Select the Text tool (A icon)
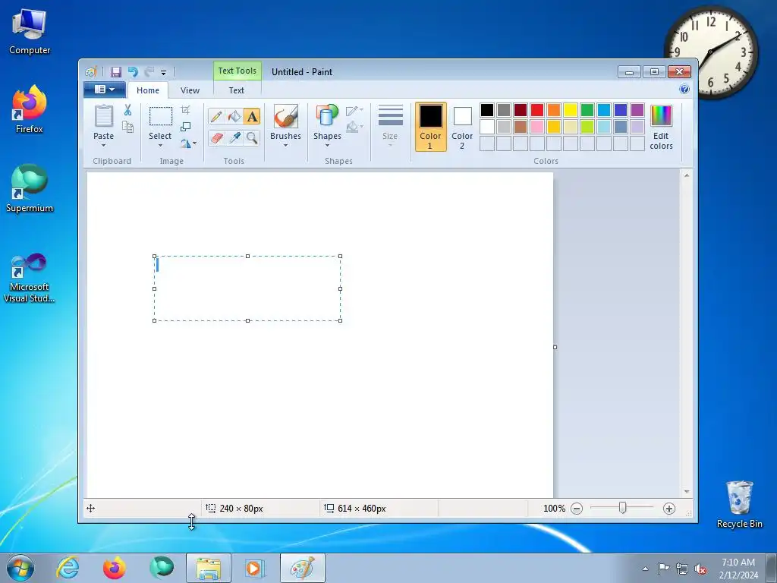Image resolution: width=777 pixels, height=583 pixels. pyautogui.click(x=252, y=116)
